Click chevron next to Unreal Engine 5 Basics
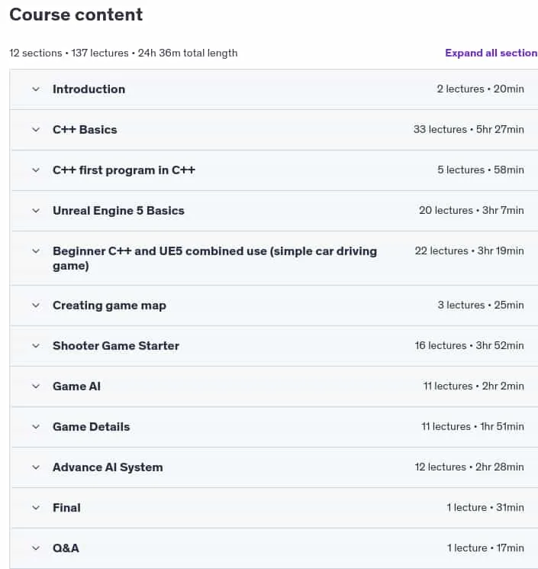 [x=36, y=211]
